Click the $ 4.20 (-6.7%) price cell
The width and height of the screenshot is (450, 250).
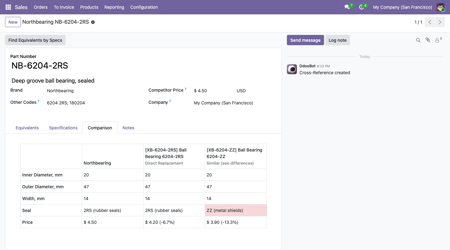click(x=174, y=222)
